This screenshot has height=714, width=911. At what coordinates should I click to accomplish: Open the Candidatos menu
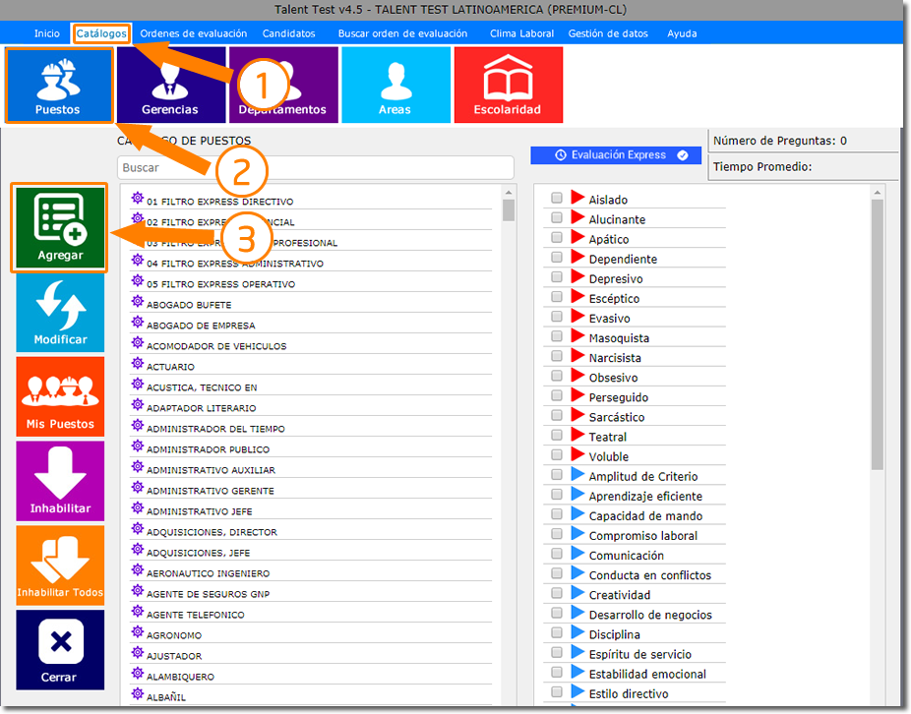tap(289, 33)
